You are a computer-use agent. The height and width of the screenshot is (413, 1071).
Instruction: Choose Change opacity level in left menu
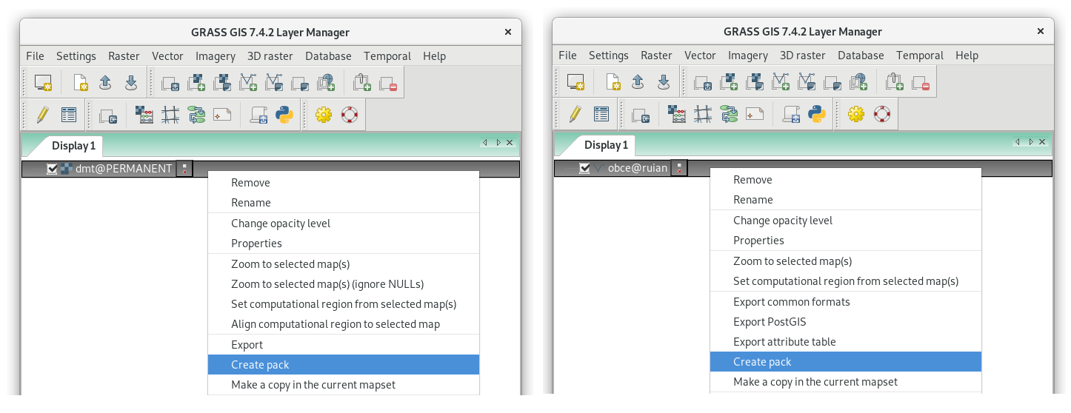(344, 224)
